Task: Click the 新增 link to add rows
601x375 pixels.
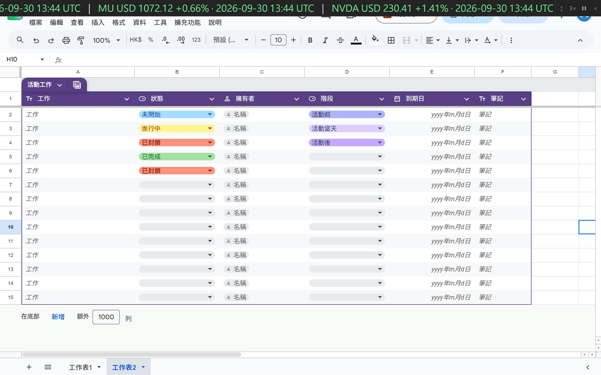Action: coord(58,317)
